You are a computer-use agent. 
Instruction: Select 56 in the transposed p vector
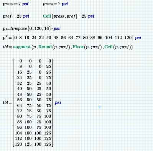point(63,38)
